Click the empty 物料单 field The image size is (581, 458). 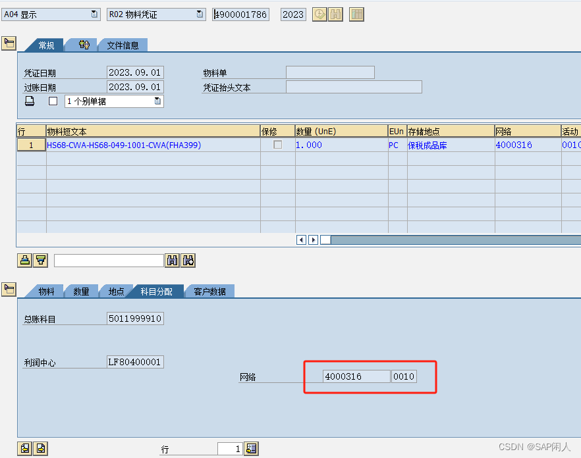330,72
